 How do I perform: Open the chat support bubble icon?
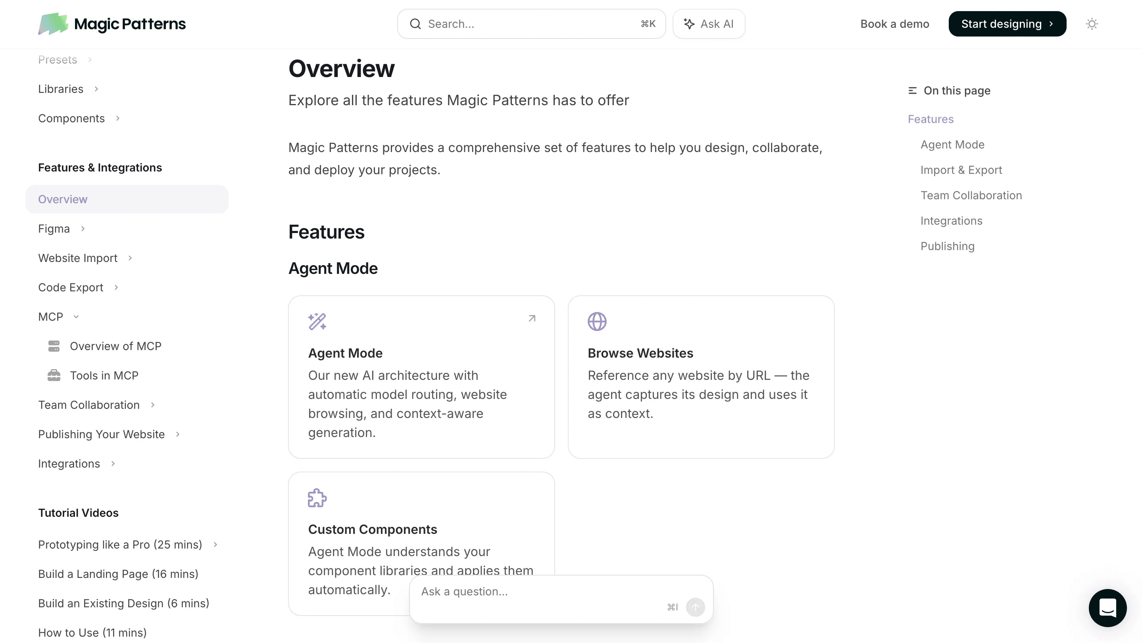tap(1107, 608)
